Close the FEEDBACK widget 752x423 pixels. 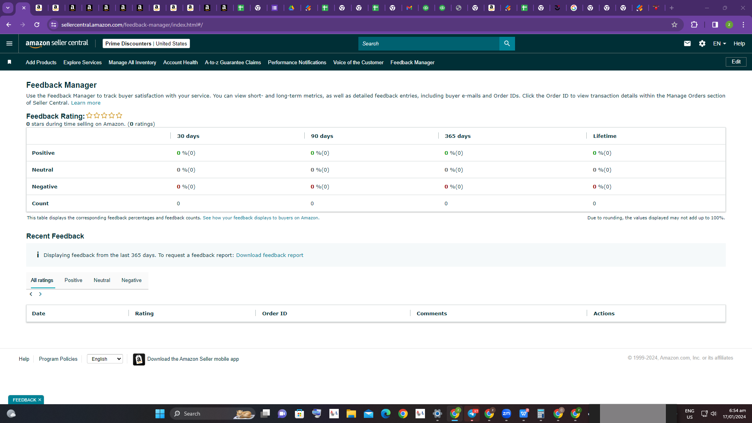pos(40,400)
